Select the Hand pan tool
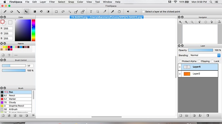This screenshot has height=124, width=222. (x=119, y=12)
